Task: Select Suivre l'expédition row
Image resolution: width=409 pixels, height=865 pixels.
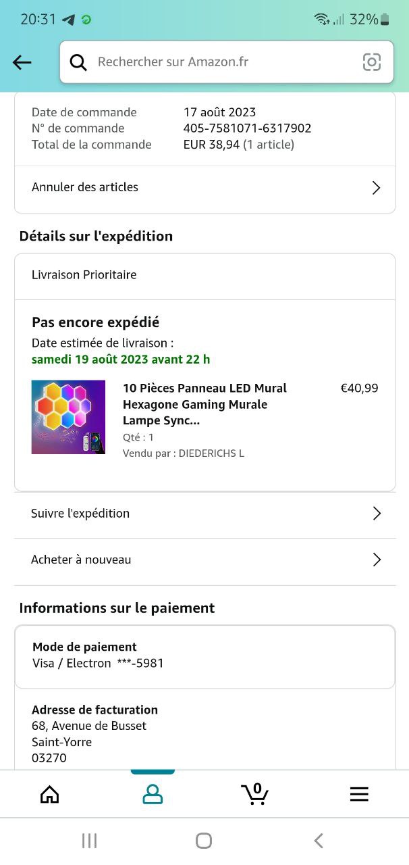Action: (204, 514)
